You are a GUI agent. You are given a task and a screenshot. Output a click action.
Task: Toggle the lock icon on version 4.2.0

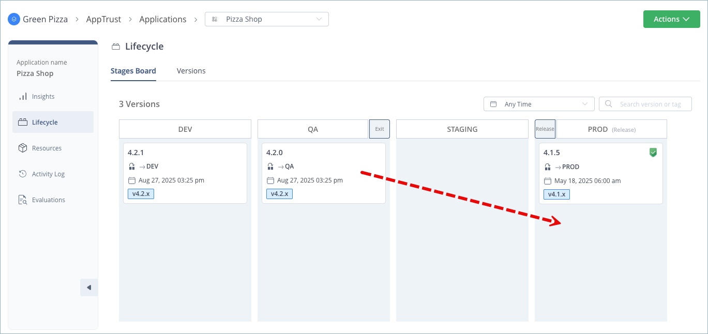pyautogui.click(x=270, y=166)
